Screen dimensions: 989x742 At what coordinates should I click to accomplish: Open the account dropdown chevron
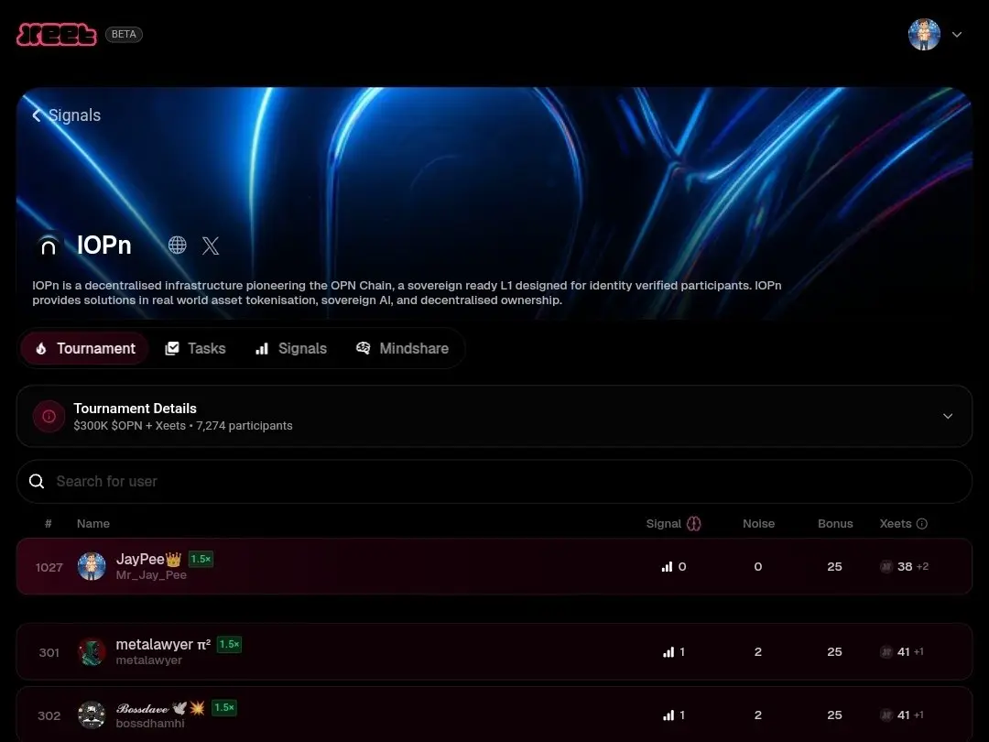[957, 35]
